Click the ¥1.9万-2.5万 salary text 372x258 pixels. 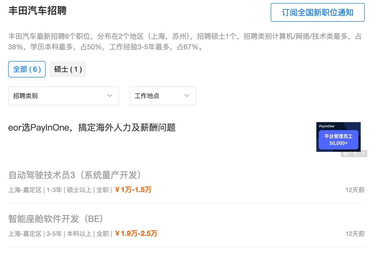coord(136,234)
